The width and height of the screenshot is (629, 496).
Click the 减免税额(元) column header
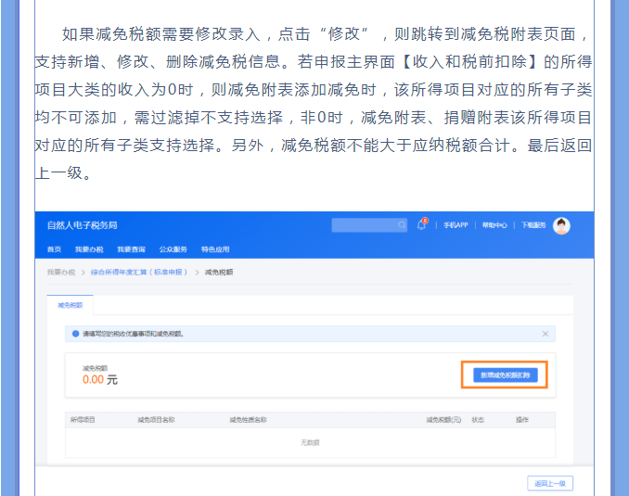point(443,420)
